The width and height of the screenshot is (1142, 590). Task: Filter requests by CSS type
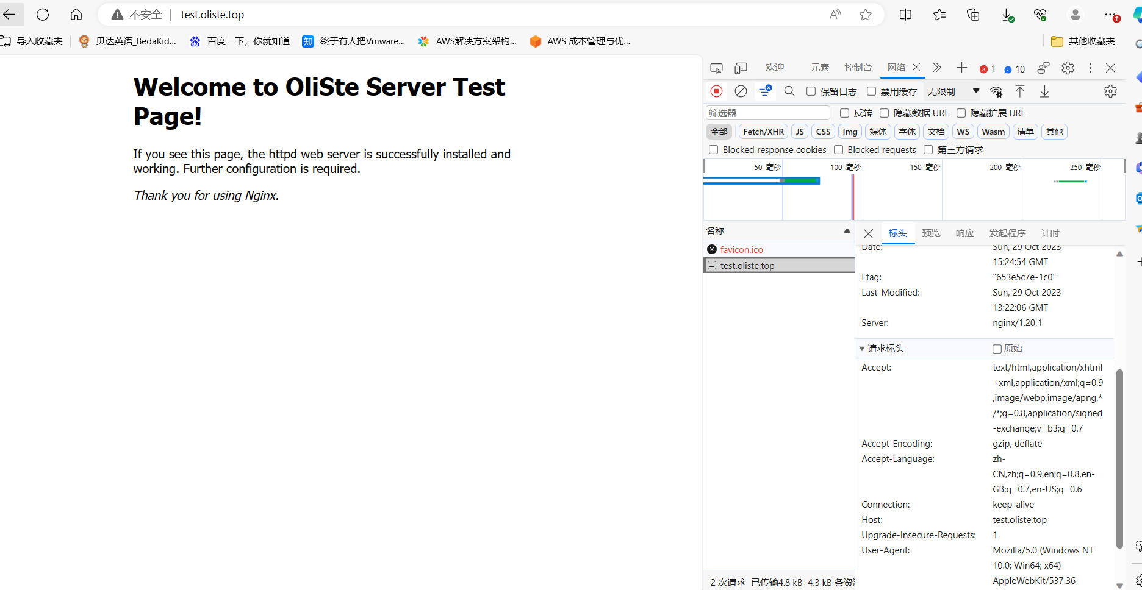823,132
